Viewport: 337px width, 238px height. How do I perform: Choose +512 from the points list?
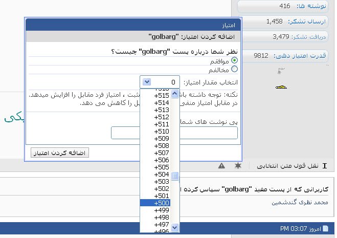[155, 117]
